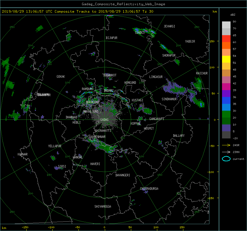This screenshot has width=247, height=231.
Task: Click the BALLARY city label
Action: pyautogui.click(x=179, y=136)
